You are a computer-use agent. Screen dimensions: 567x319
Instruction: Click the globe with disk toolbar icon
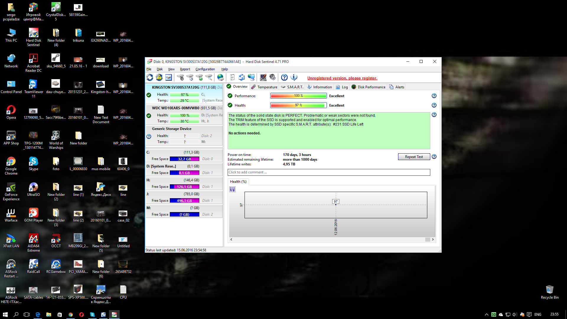(x=220, y=77)
